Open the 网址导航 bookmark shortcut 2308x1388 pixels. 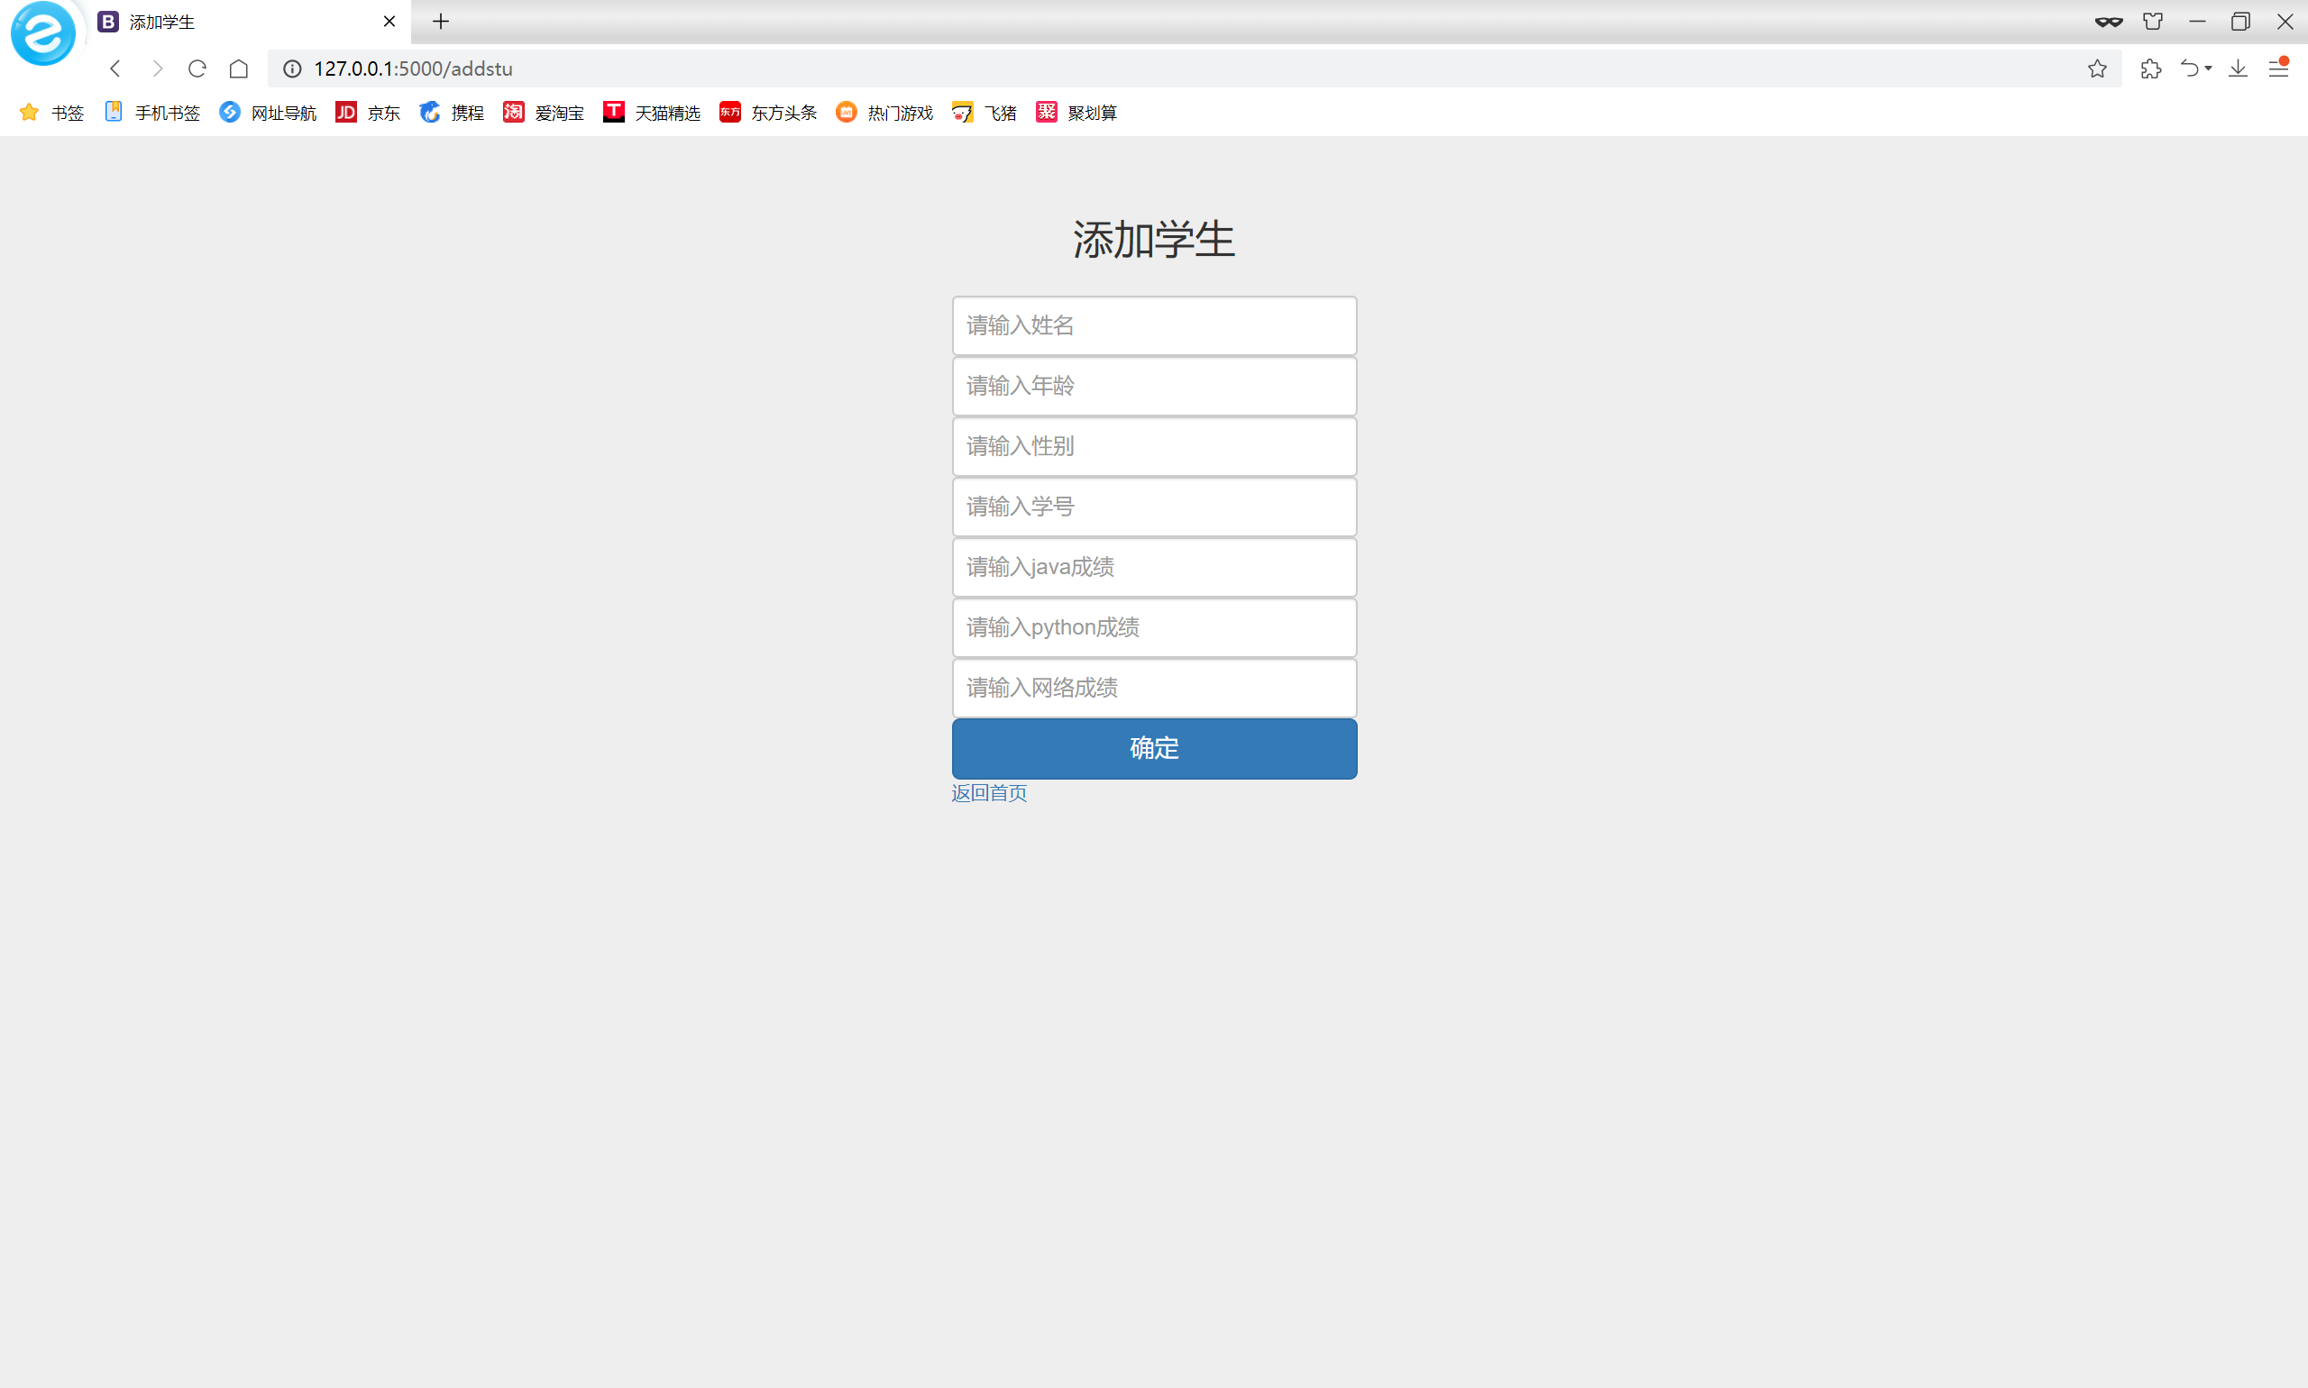tap(268, 113)
